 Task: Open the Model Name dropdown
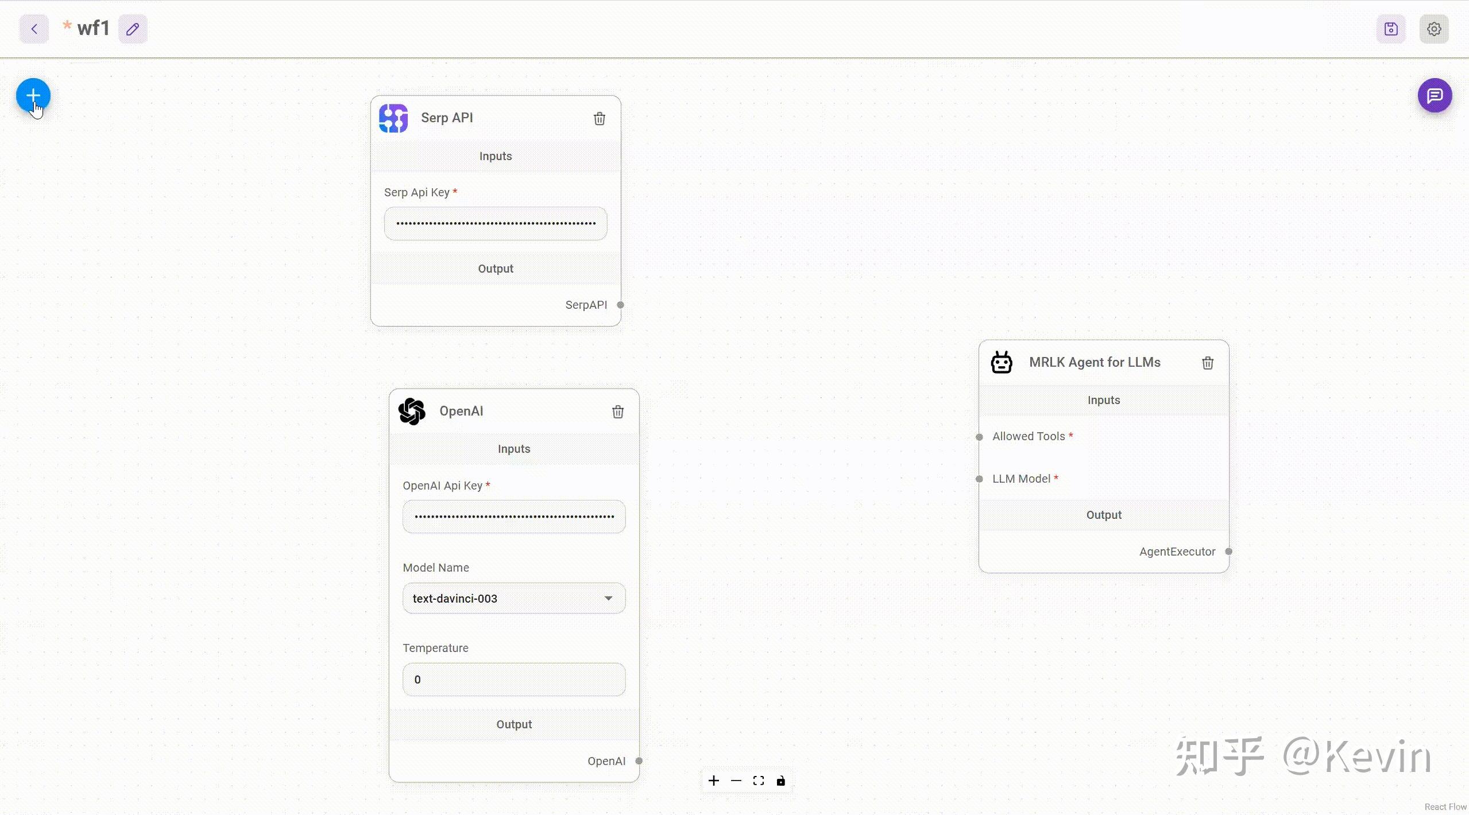513,598
